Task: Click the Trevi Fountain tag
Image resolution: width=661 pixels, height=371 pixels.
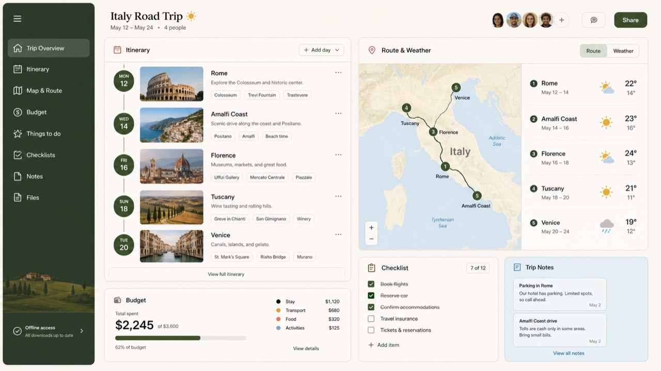Action: tap(262, 95)
